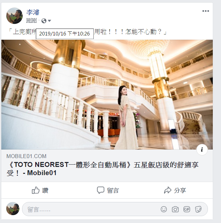This screenshot has width=221, height=223.
Task: Expand the audience selector dropdown arrow
Action: click(49, 21)
